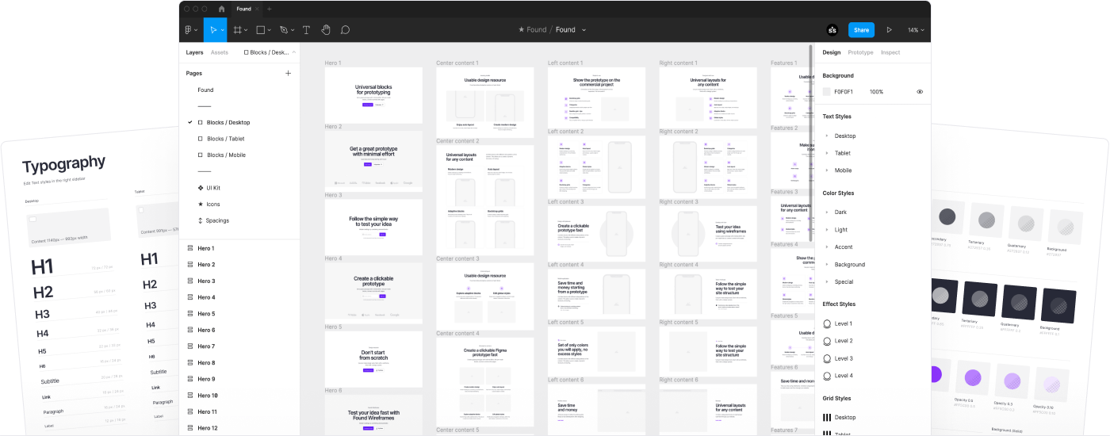Click the Level 2 effect style icon

point(827,341)
